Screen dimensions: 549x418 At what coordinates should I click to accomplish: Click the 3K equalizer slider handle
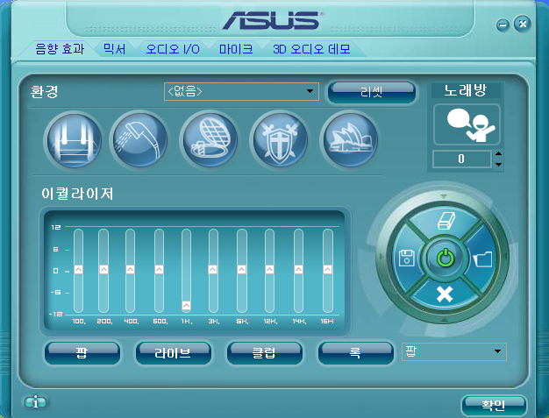coord(212,269)
